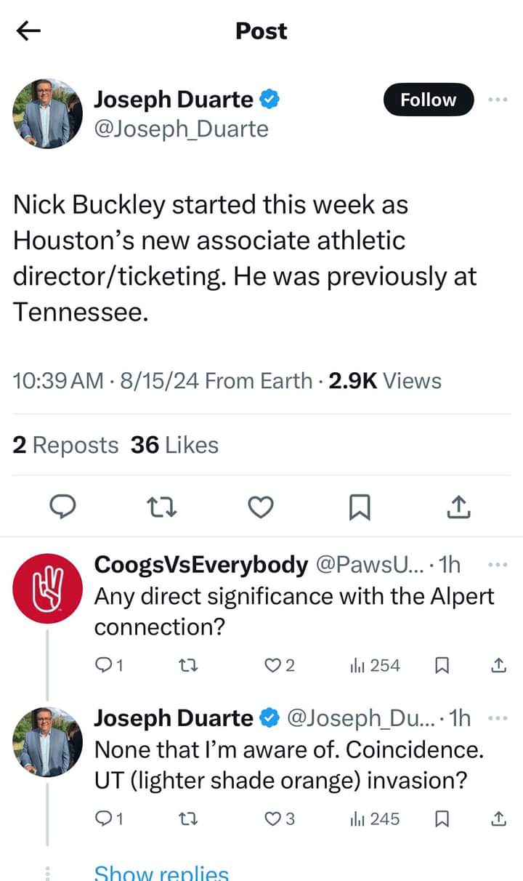Share the CoogsVsEverybody reply
The image size is (523, 881).
click(x=498, y=665)
